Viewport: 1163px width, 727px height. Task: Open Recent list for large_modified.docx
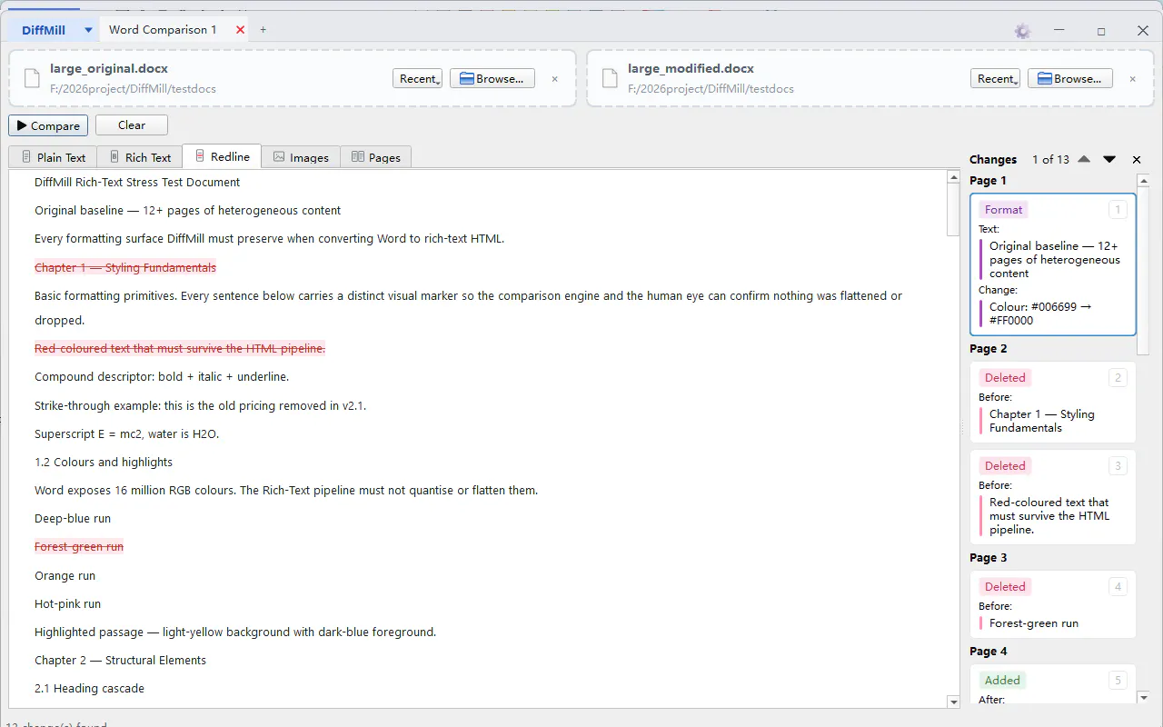(995, 79)
